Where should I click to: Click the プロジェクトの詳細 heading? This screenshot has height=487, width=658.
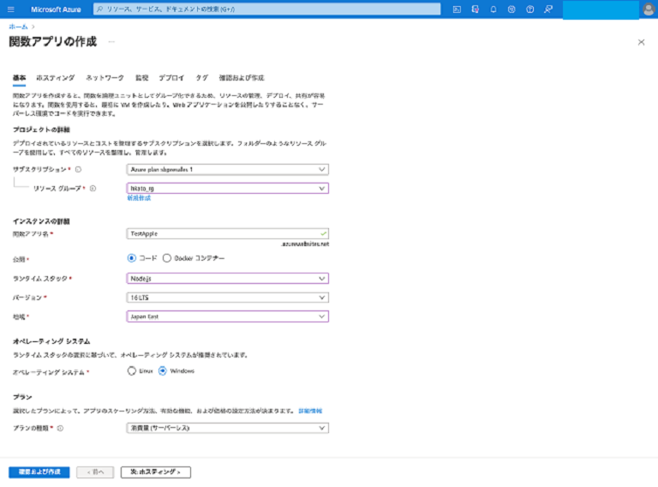click(41, 129)
